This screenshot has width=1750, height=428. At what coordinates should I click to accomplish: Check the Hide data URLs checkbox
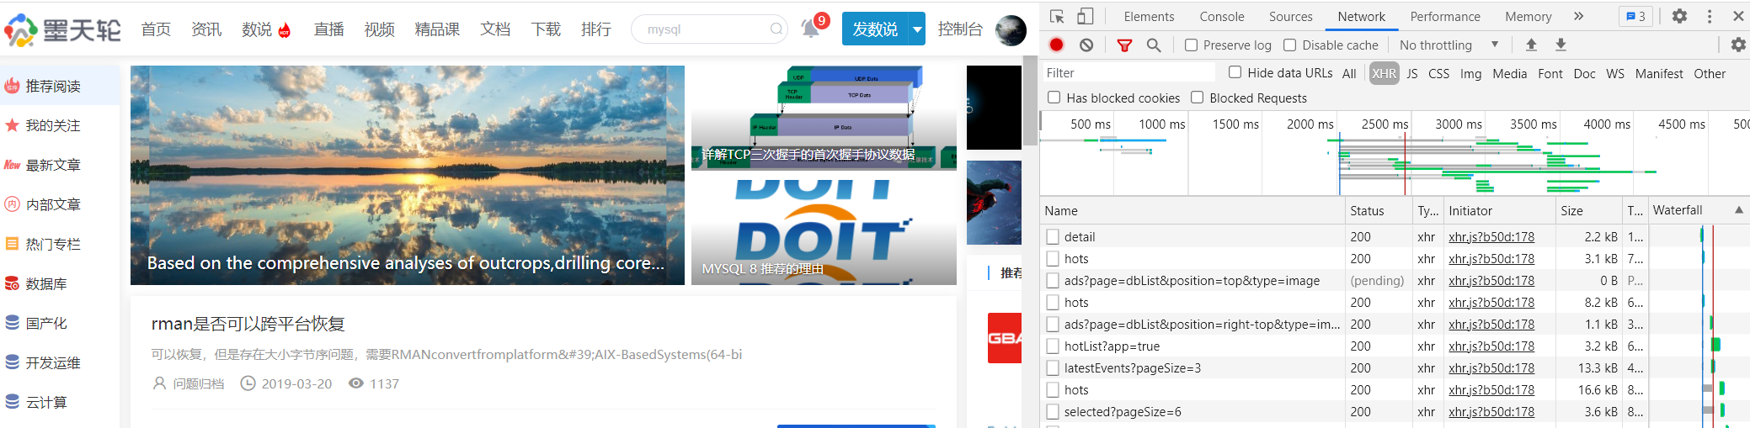(1235, 72)
